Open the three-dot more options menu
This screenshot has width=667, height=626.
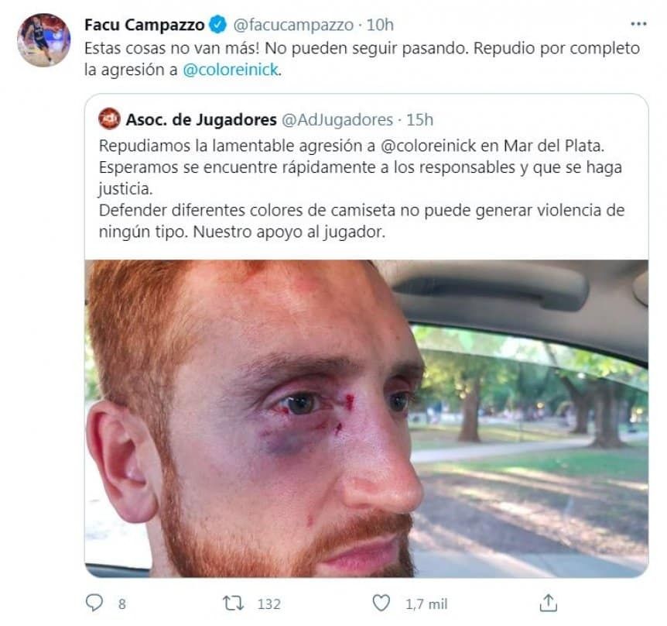pyautogui.click(x=638, y=24)
